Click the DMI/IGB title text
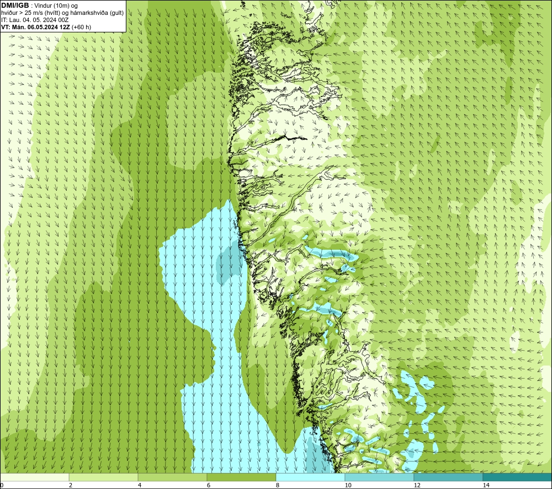 (15, 6)
